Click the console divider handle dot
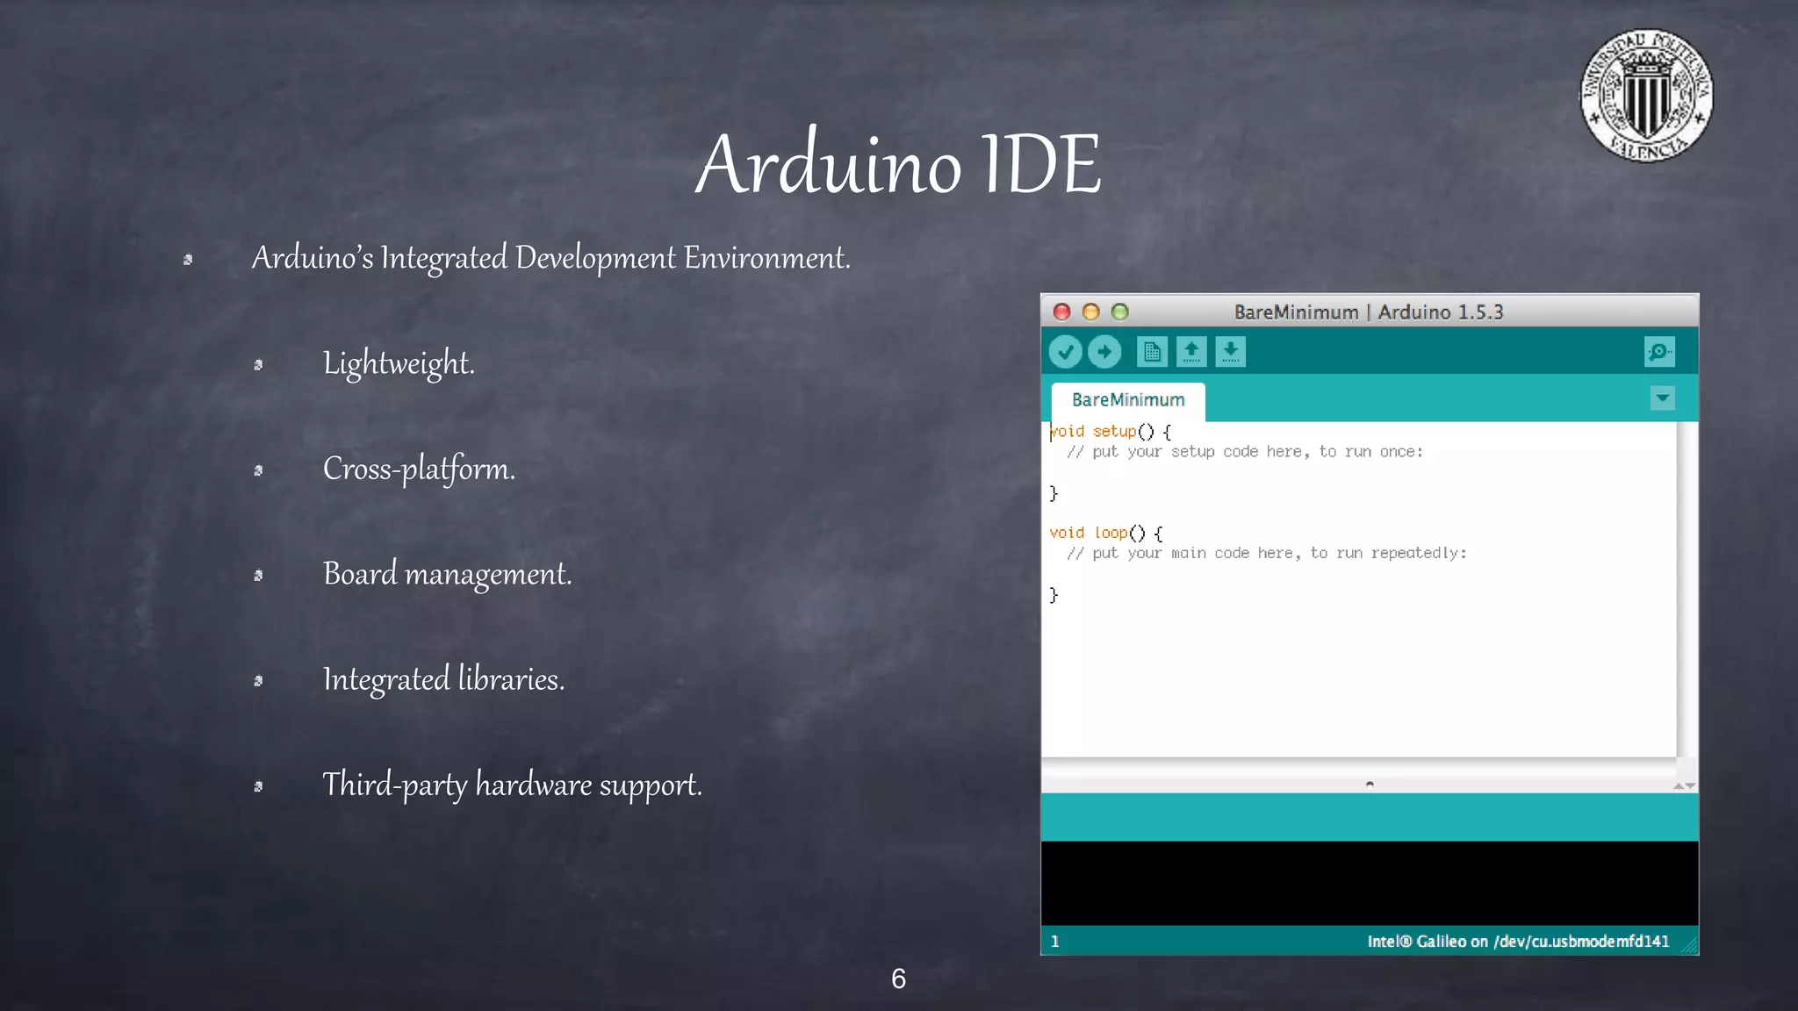The width and height of the screenshot is (1798, 1011). [x=1370, y=784]
